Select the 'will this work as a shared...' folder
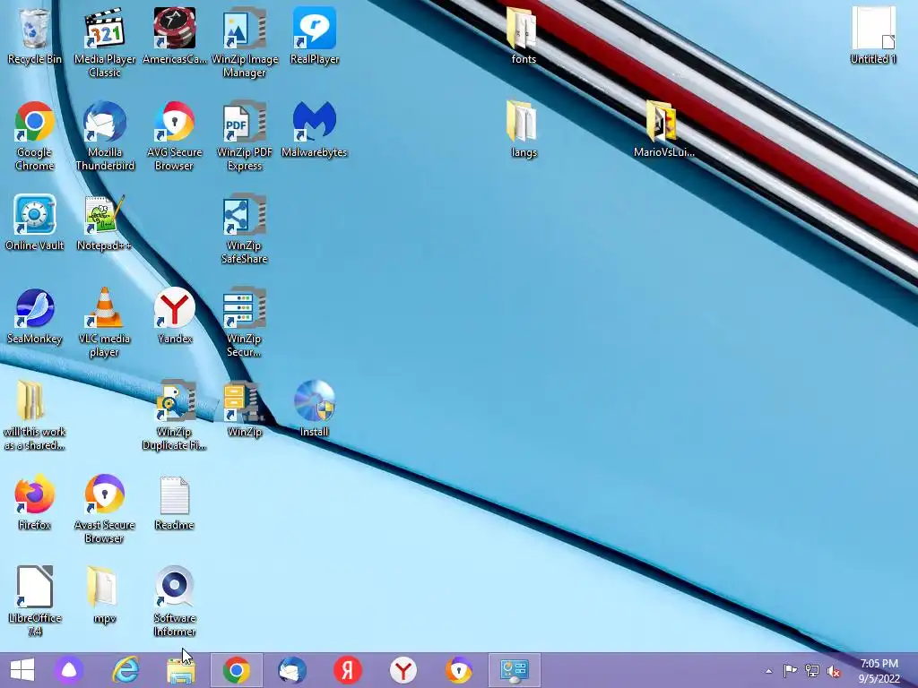Viewport: 918px width, 688px height. point(34,416)
